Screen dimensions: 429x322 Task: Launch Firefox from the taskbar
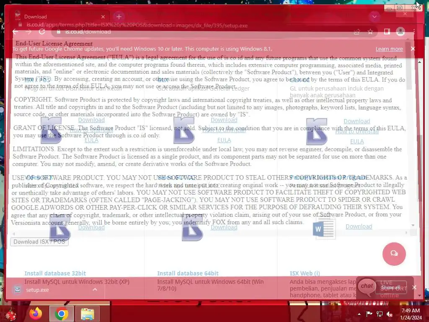pos(36,314)
